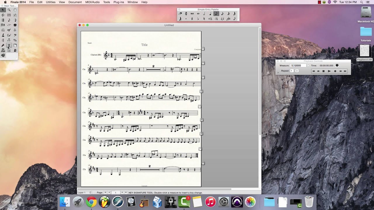The image size is (374, 210).
Task: Click the Record button in Playback Controls
Action: (335, 71)
